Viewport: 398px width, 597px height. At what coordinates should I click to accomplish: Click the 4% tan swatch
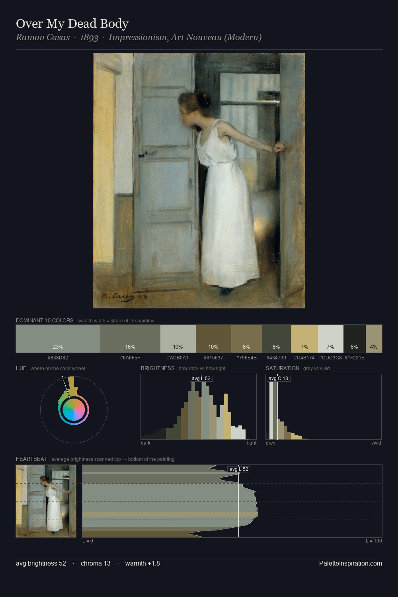(x=374, y=339)
